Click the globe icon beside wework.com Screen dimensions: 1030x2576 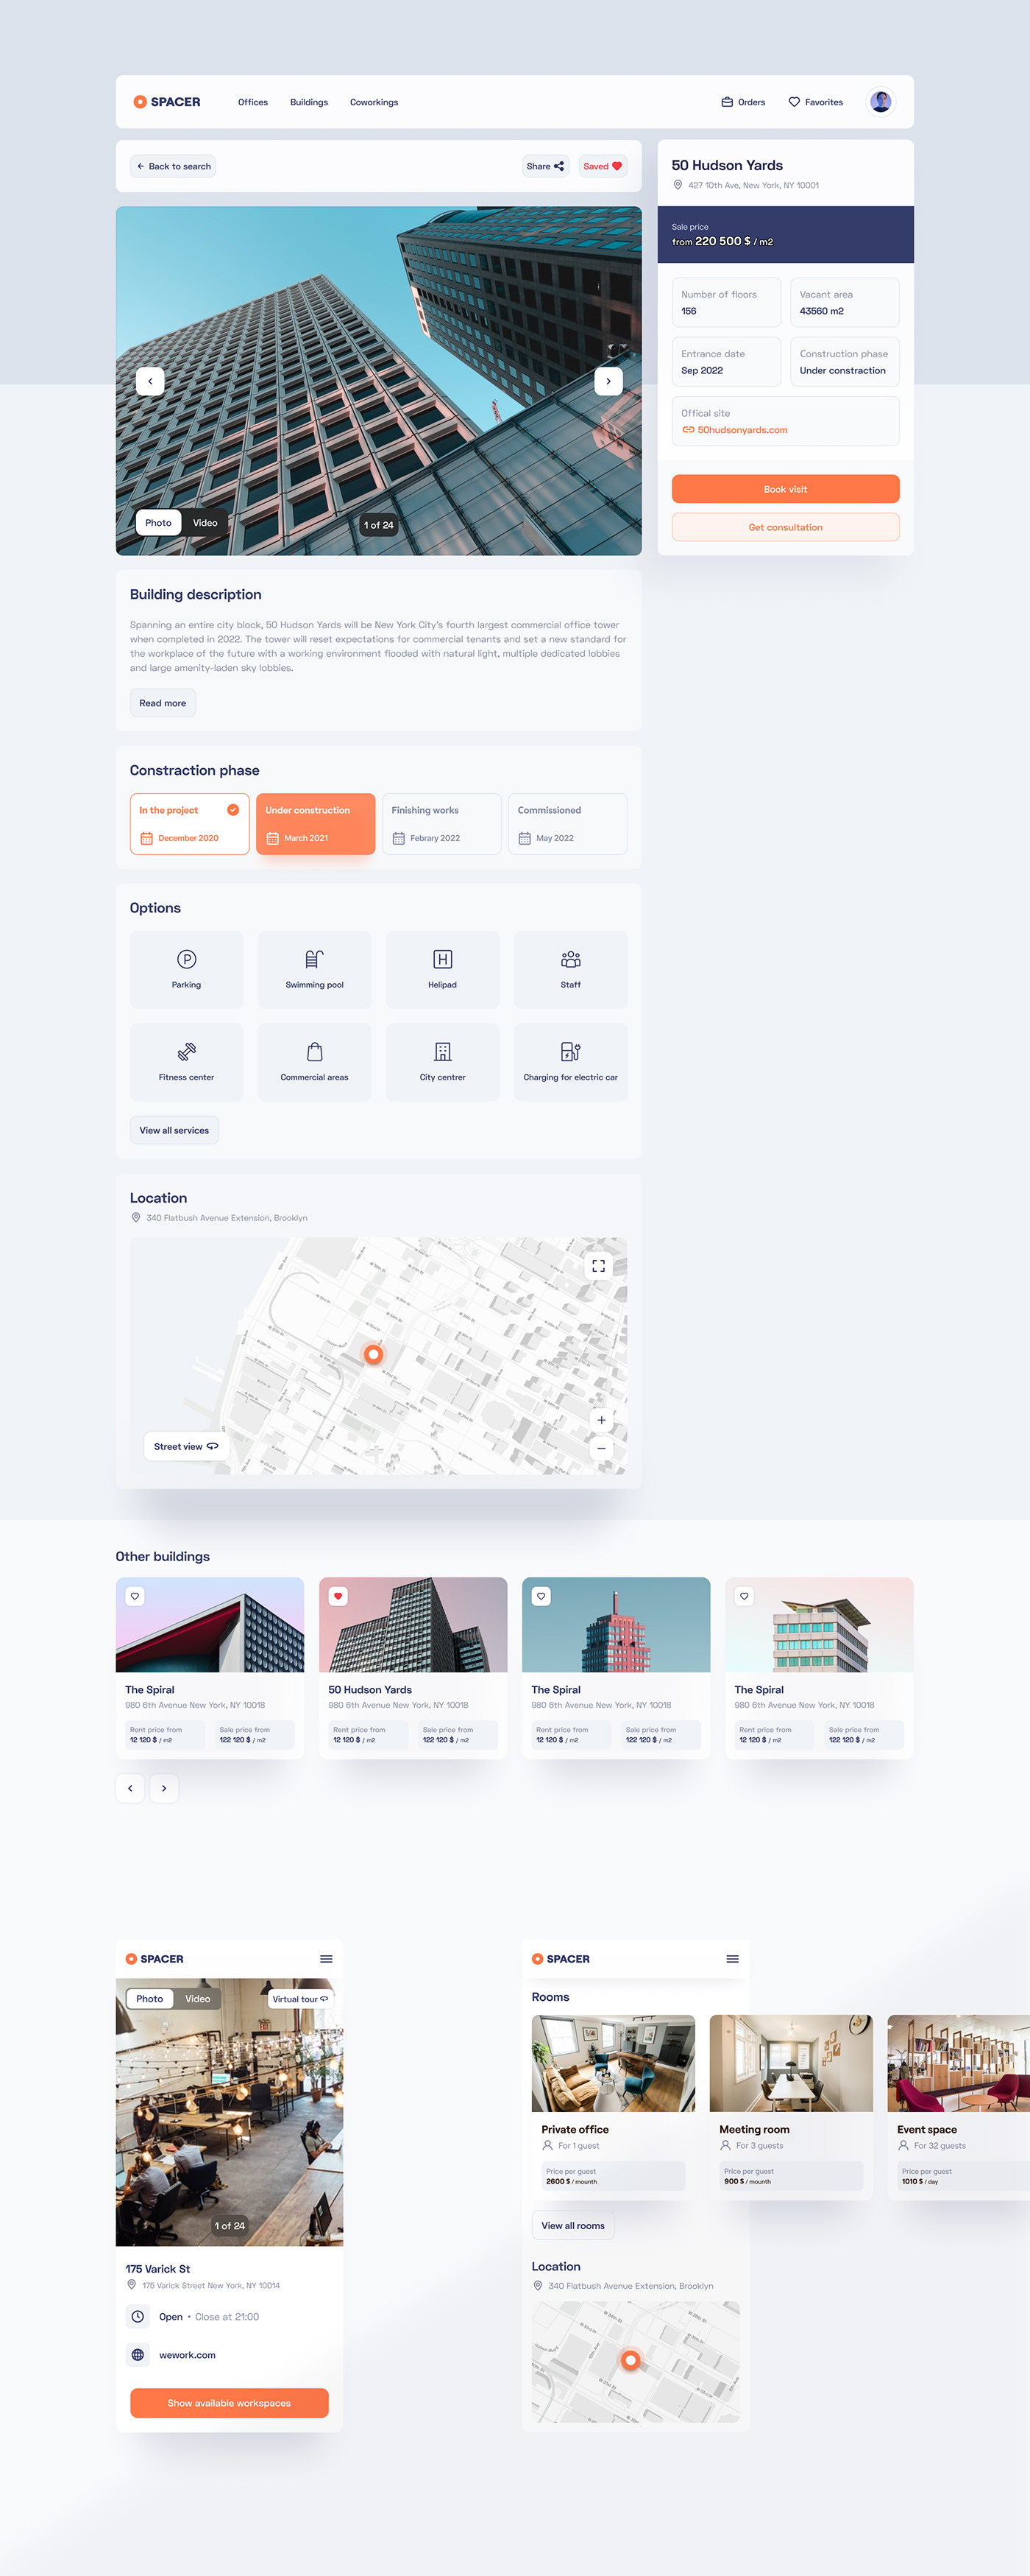[x=138, y=2355]
